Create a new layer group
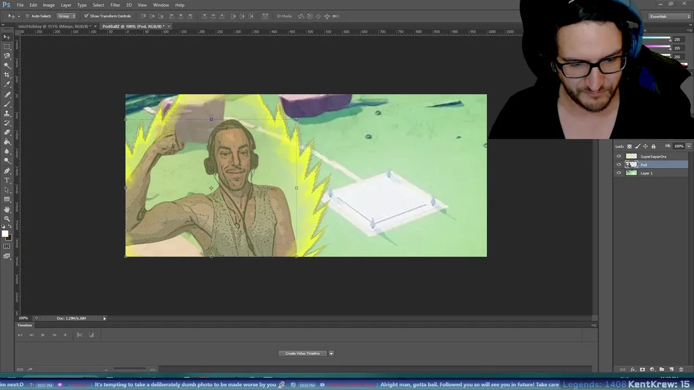 pos(661,369)
